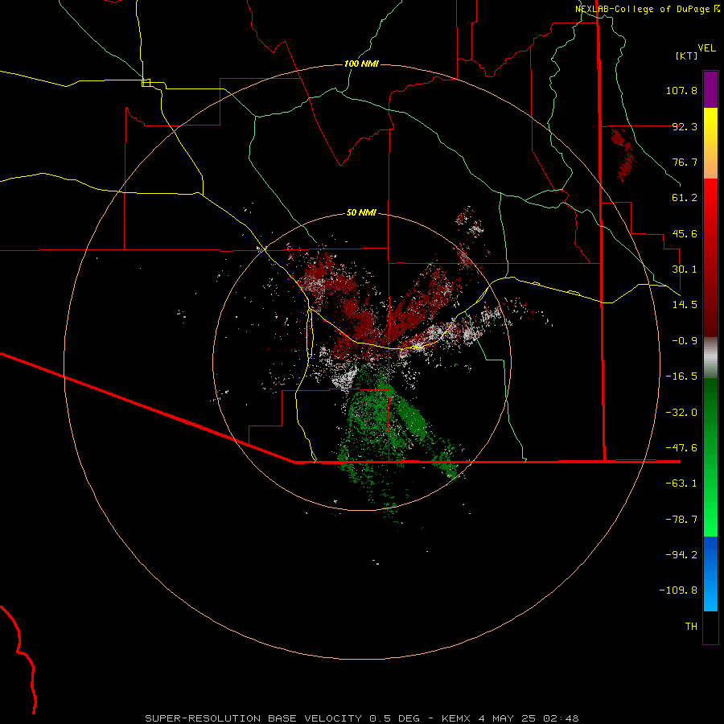
Task: Click the 14.5 velocity scale value
Action: click(x=685, y=305)
